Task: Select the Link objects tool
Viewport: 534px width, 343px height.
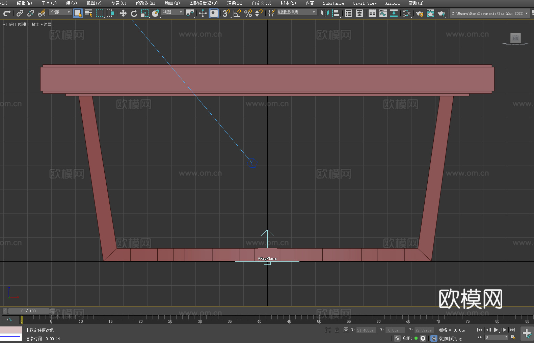Action: click(20, 13)
